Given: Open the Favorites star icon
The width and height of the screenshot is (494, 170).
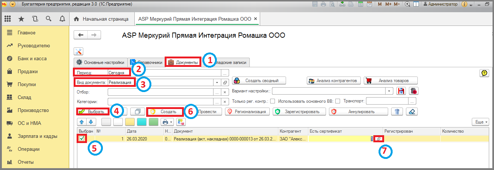Looking at the screenshot, I should (21, 19).
